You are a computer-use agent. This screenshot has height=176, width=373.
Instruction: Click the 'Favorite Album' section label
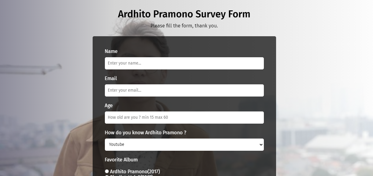coord(121,160)
